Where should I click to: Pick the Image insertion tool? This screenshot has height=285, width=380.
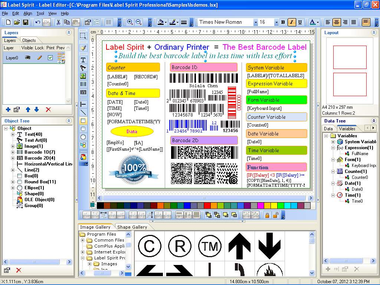pos(83,76)
